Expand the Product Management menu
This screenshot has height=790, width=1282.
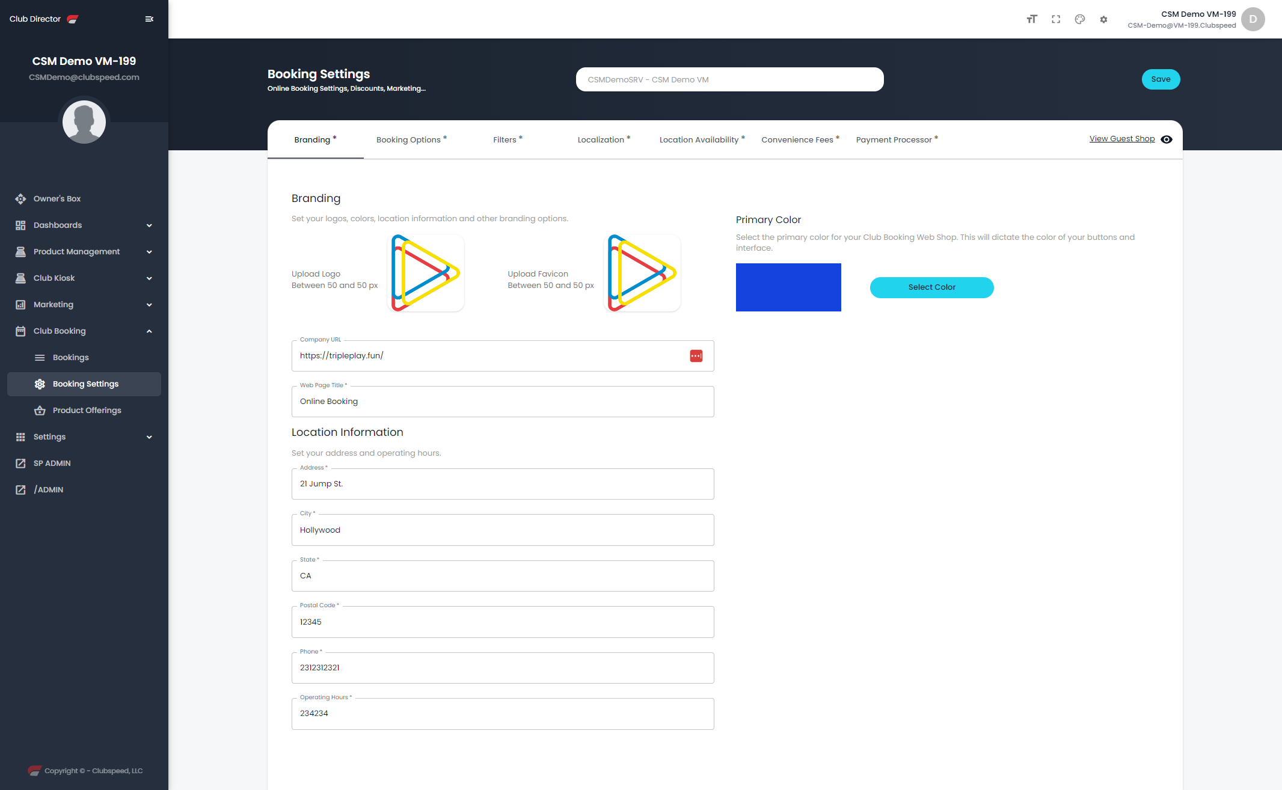tap(84, 252)
